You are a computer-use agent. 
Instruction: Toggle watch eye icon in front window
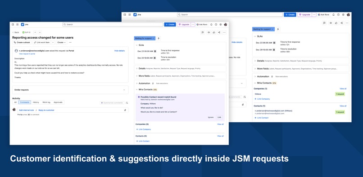209,32
